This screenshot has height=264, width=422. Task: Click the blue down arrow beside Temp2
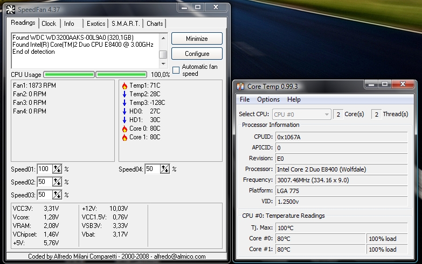click(124, 94)
